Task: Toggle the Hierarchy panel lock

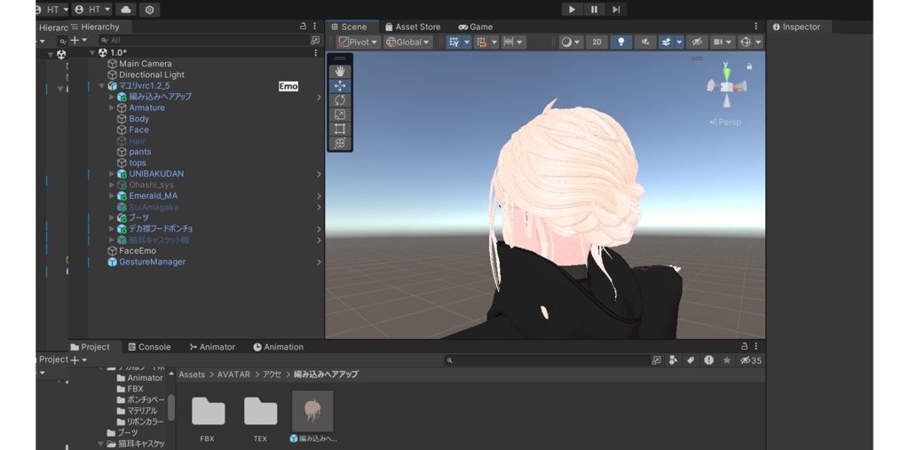Action: (304, 26)
